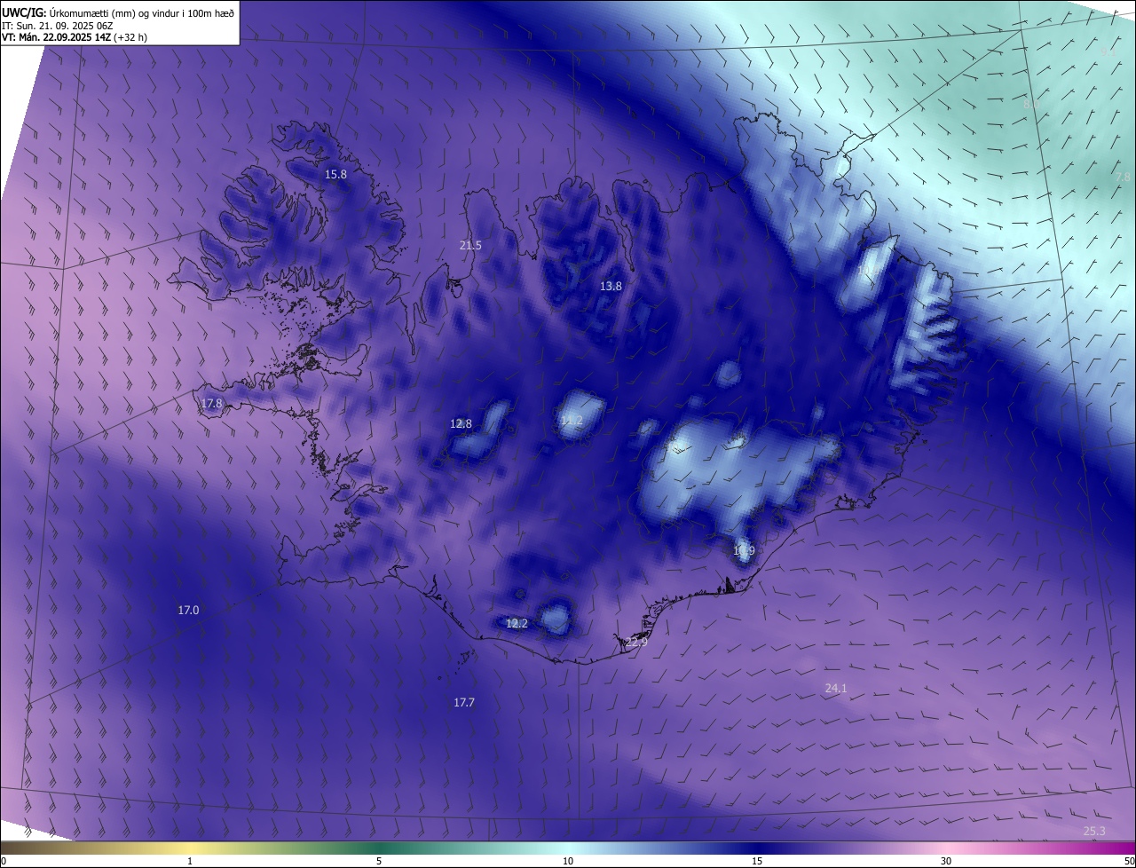This screenshot has height=868, width=1136.
Task: Click the 15 tick on the color scale
Action: point(757,861)
